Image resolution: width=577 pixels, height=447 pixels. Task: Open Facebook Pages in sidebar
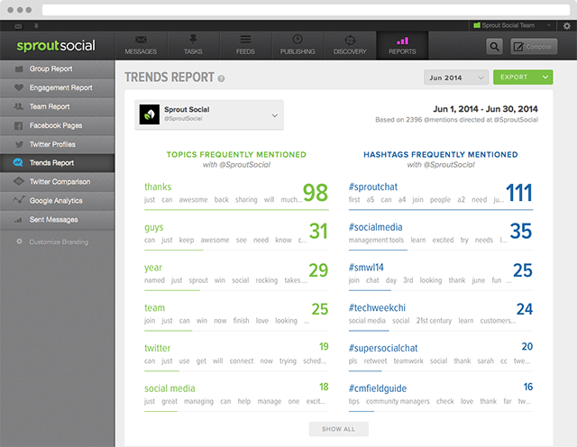tap(58, 125)
